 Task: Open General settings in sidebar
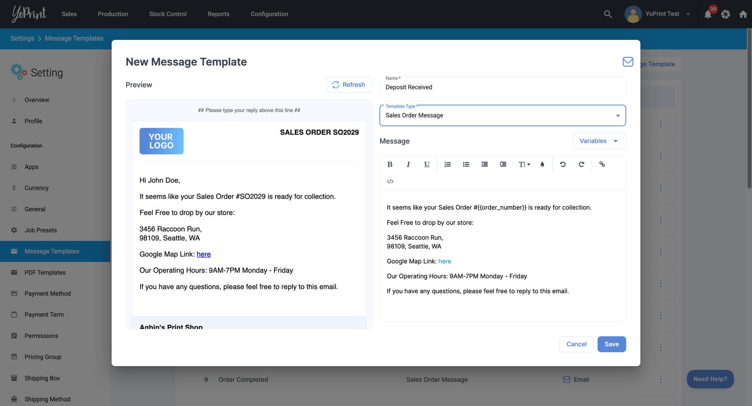pyautogui.click(x=35, y=209)
